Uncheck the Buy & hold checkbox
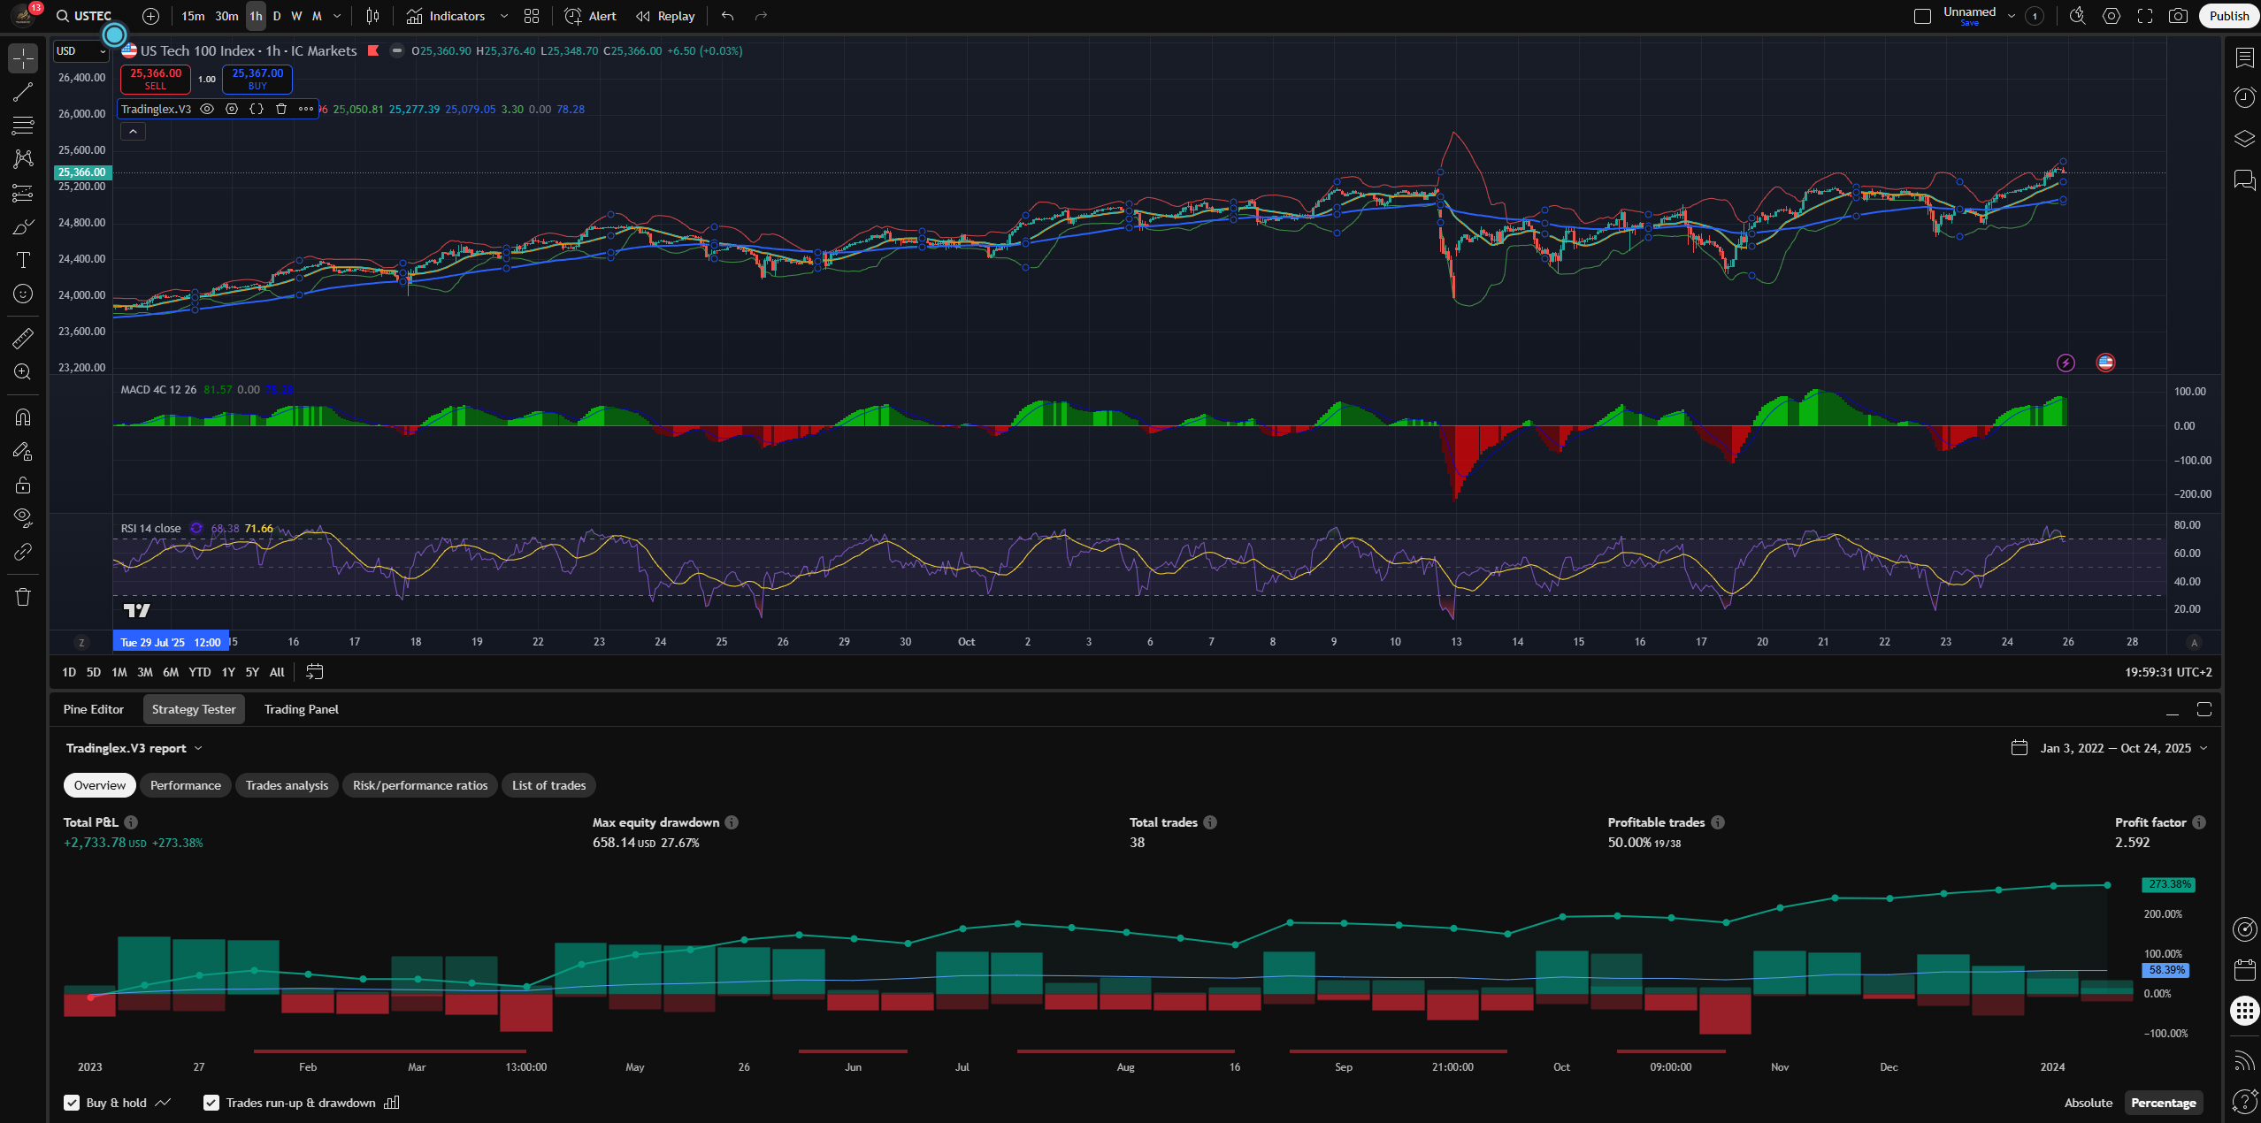 pos(72,1103)
